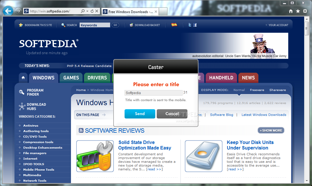The width and height of the screenshot is (312, 186).
Task: Refresh the page with the reload icon
Action: (x=92, y=11)
